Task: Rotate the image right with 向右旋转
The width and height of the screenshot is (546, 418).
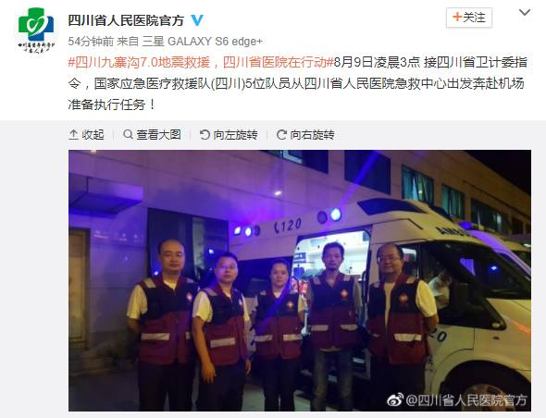Action: (x=313, y=134)
